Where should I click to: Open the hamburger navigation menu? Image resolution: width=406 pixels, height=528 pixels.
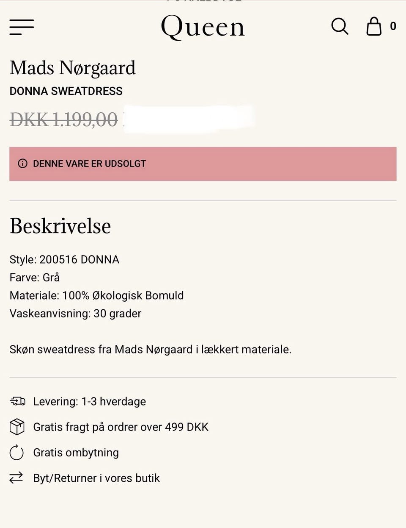(x=22, y=27)
